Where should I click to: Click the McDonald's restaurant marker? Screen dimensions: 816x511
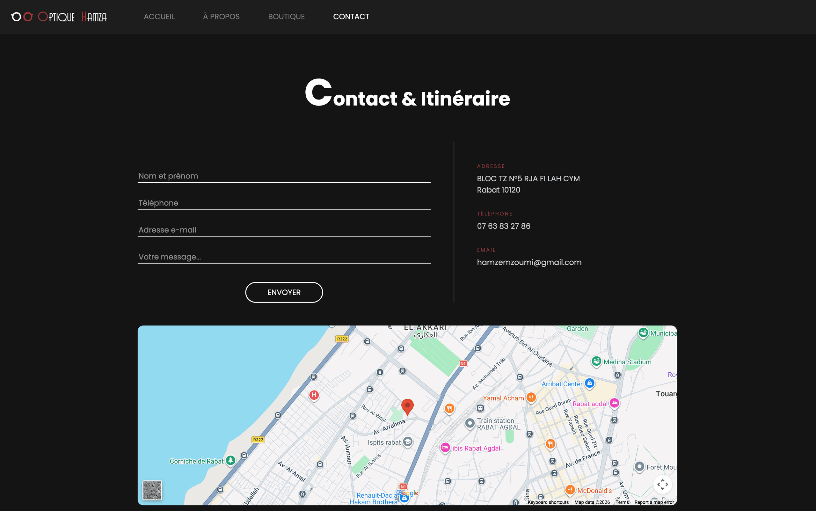pyautogui.click(x=570, y=490)
